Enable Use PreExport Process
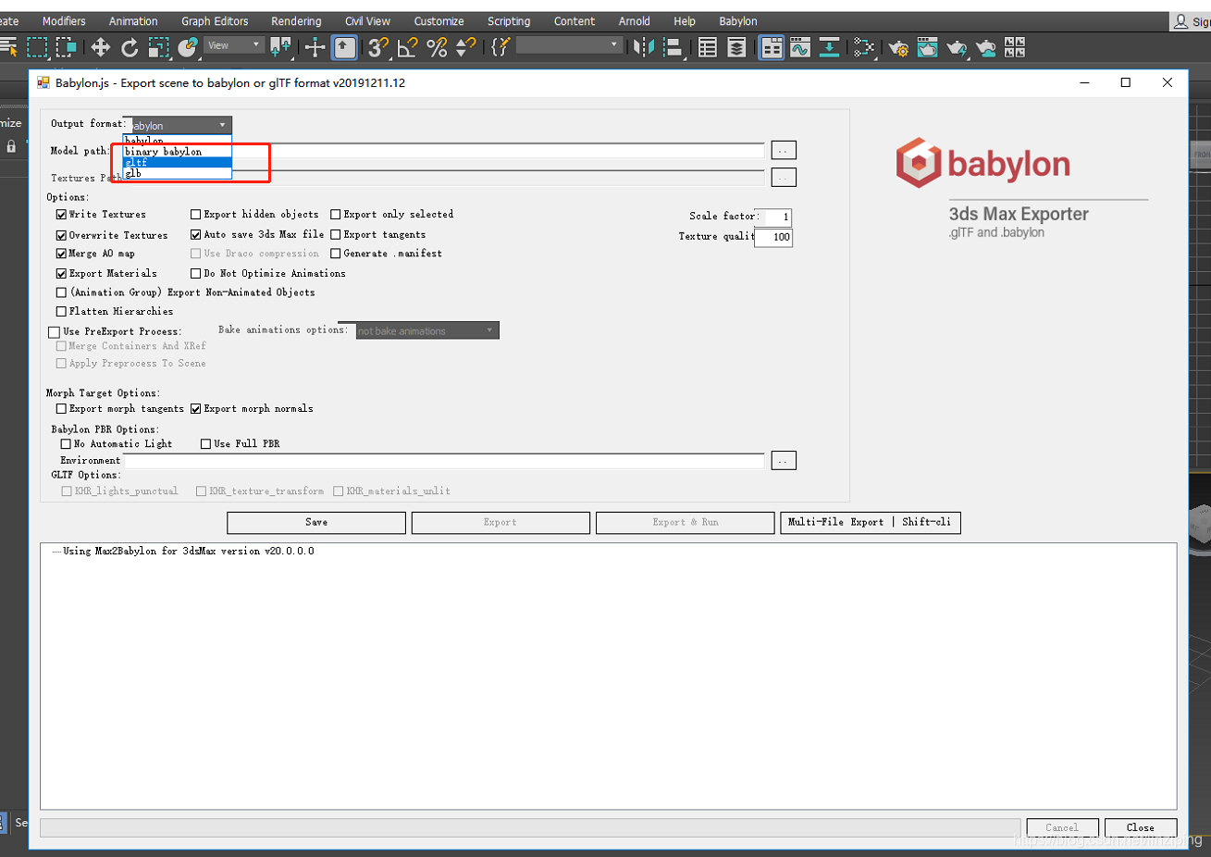 coord(55,332)
